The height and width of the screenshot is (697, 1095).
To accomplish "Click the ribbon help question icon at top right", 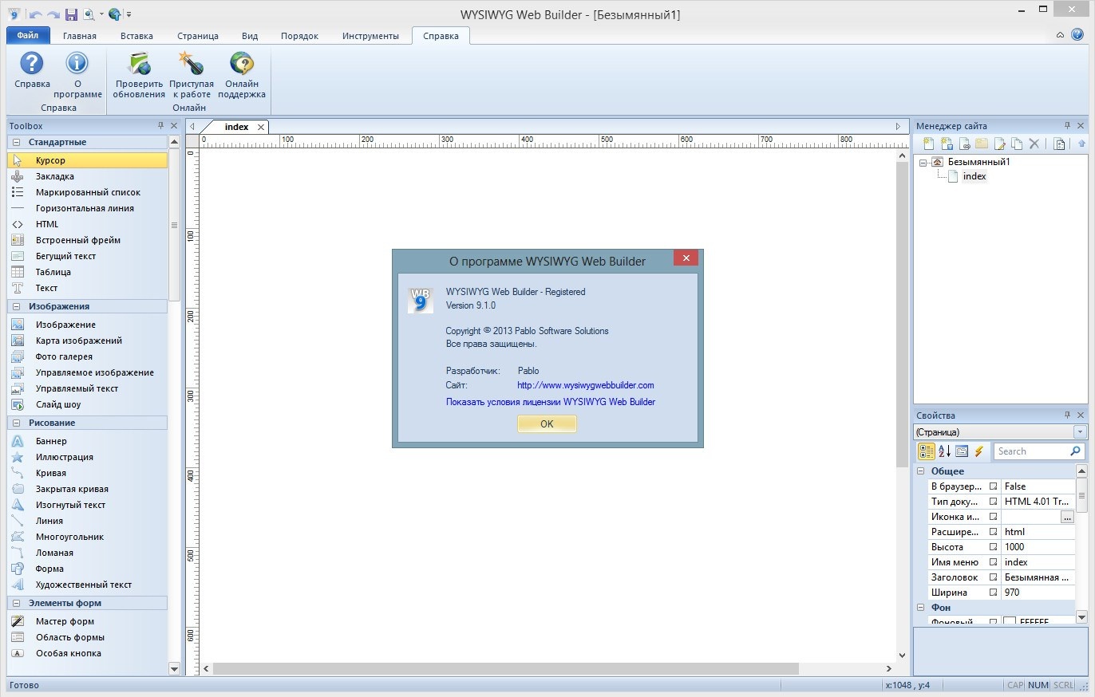I will coord(1077,35).
